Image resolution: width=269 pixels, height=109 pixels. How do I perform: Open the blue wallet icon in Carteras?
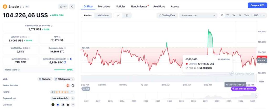pyautogui.click(x=58, y=105)
